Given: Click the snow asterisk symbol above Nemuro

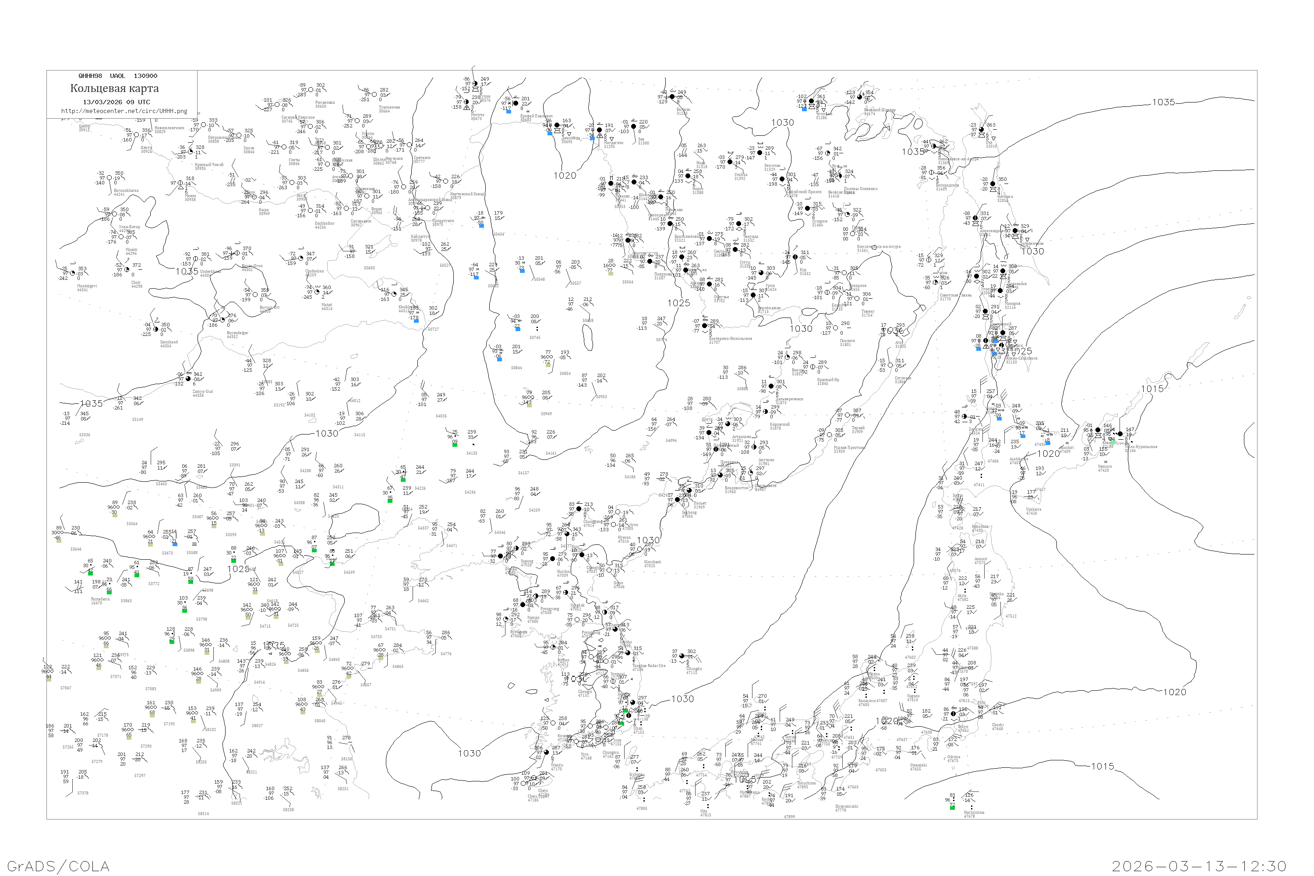Looking at the screenshot, I should click(x=1106, y=462).
